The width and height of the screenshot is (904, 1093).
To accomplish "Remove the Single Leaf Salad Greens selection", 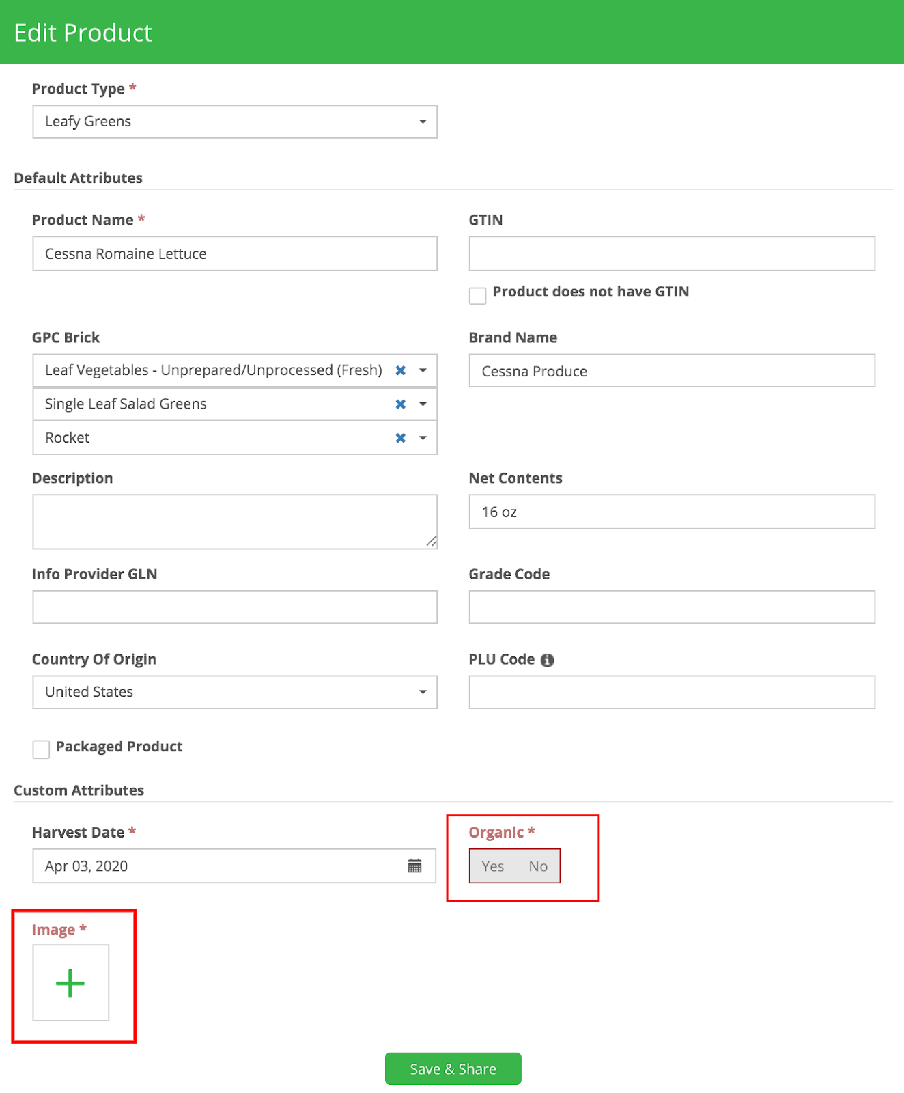I will [401, 404].
